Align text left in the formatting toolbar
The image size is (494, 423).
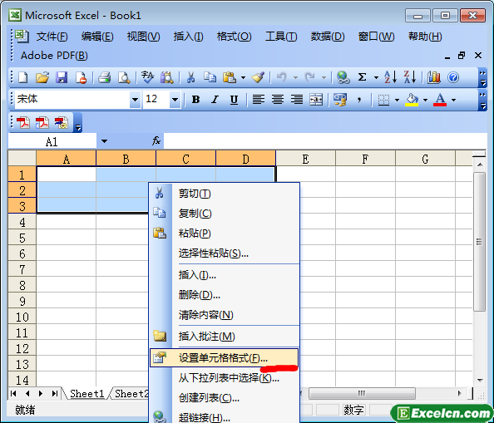(259, 100)
